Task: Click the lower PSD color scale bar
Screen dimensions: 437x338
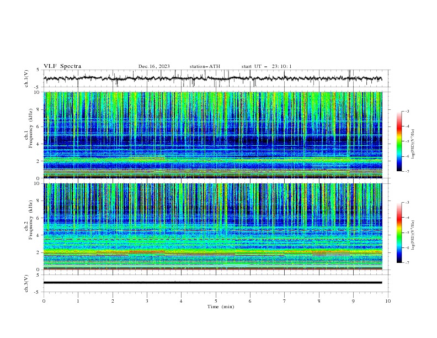Action: pyautogui.click(x=399, y=233)
